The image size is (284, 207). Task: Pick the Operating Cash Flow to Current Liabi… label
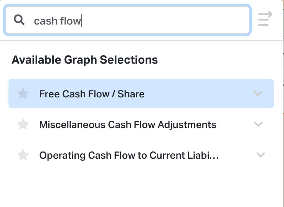(x=129, y=155)
